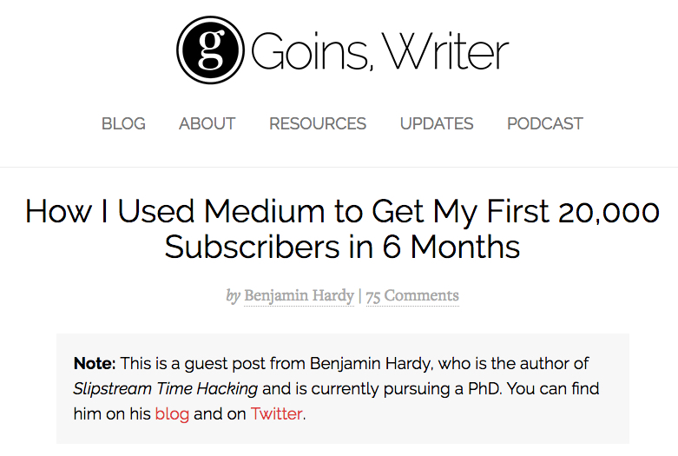Click the italic Slipstream Time Hacking title

tap(166, 388)
